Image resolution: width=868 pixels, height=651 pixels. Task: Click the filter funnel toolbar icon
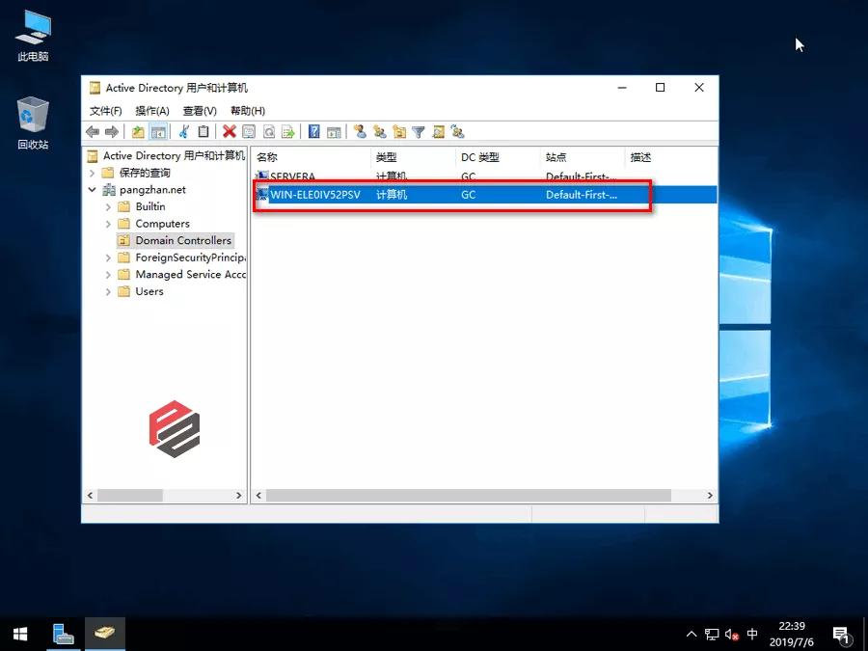[419, 132]
